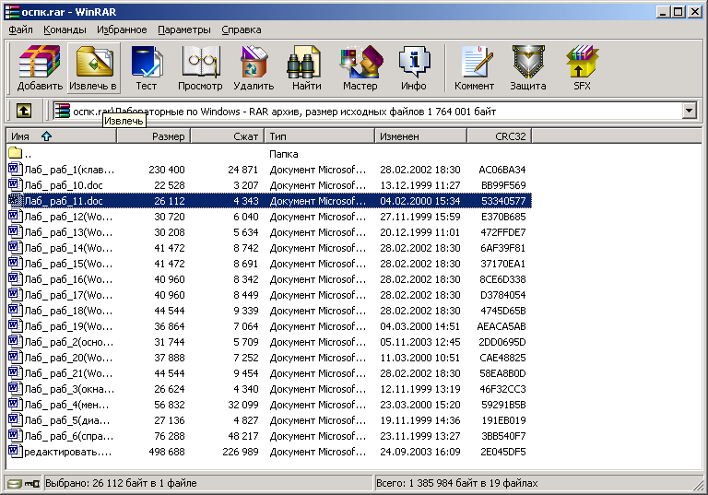Select the file Лаб_раб_2(осно…
Screen dimensions: 708x495
coord(69,342)
